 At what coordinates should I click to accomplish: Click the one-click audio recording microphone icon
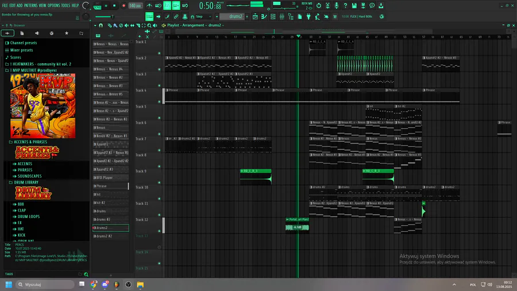336,6
